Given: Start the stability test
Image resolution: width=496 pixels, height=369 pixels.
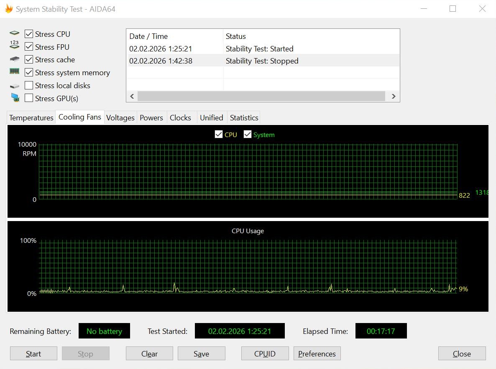Looking at the screenshot, I should point(33,354).
